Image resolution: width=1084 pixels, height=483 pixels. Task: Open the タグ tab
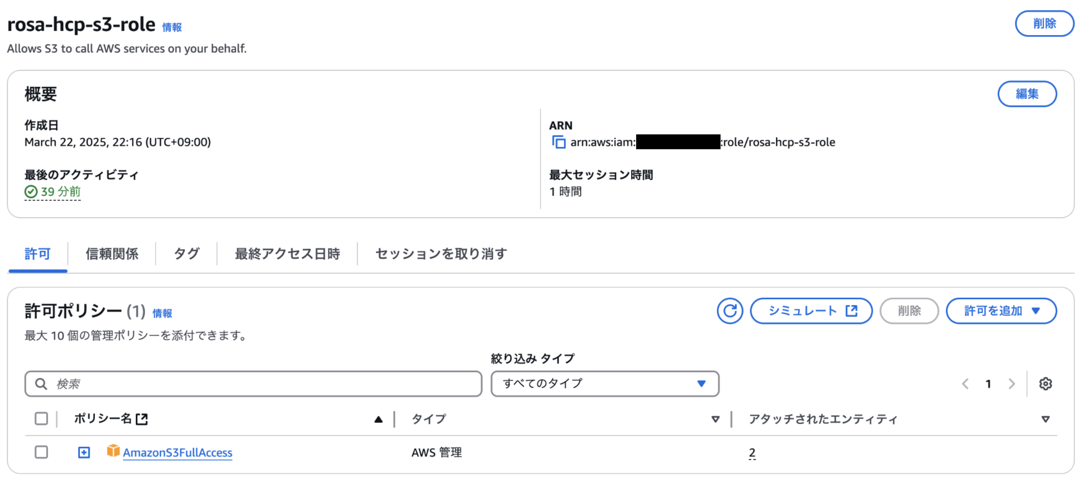click(187, 254)
